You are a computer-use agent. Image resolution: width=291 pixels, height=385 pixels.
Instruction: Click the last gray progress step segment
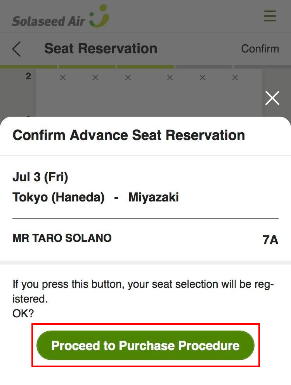262,67
